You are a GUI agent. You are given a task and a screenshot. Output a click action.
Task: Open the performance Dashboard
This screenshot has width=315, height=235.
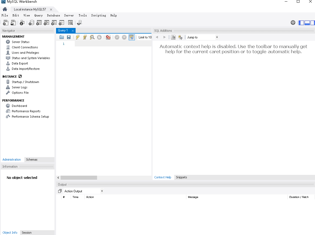pyautogui.click(x=19, y=106)
